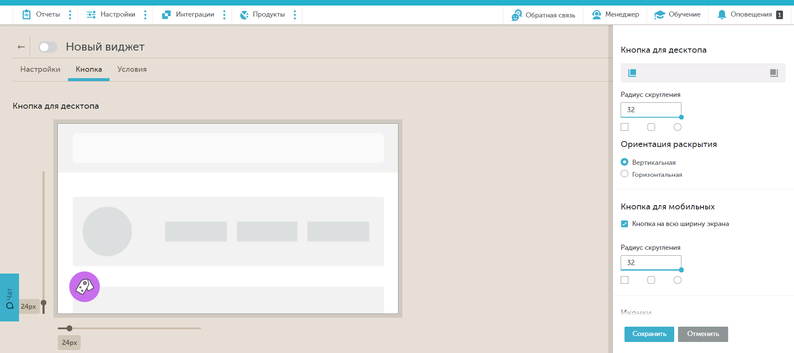Screen dimensions: 794x353
Task: Expand the Продукты three-dot menu
Action: [x=295, y=15]
